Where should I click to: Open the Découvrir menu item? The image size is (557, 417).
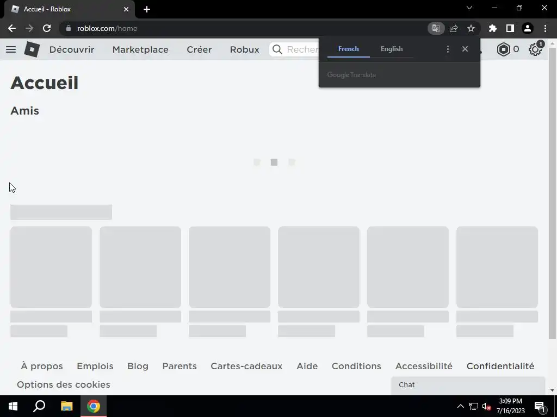[72, 49]
